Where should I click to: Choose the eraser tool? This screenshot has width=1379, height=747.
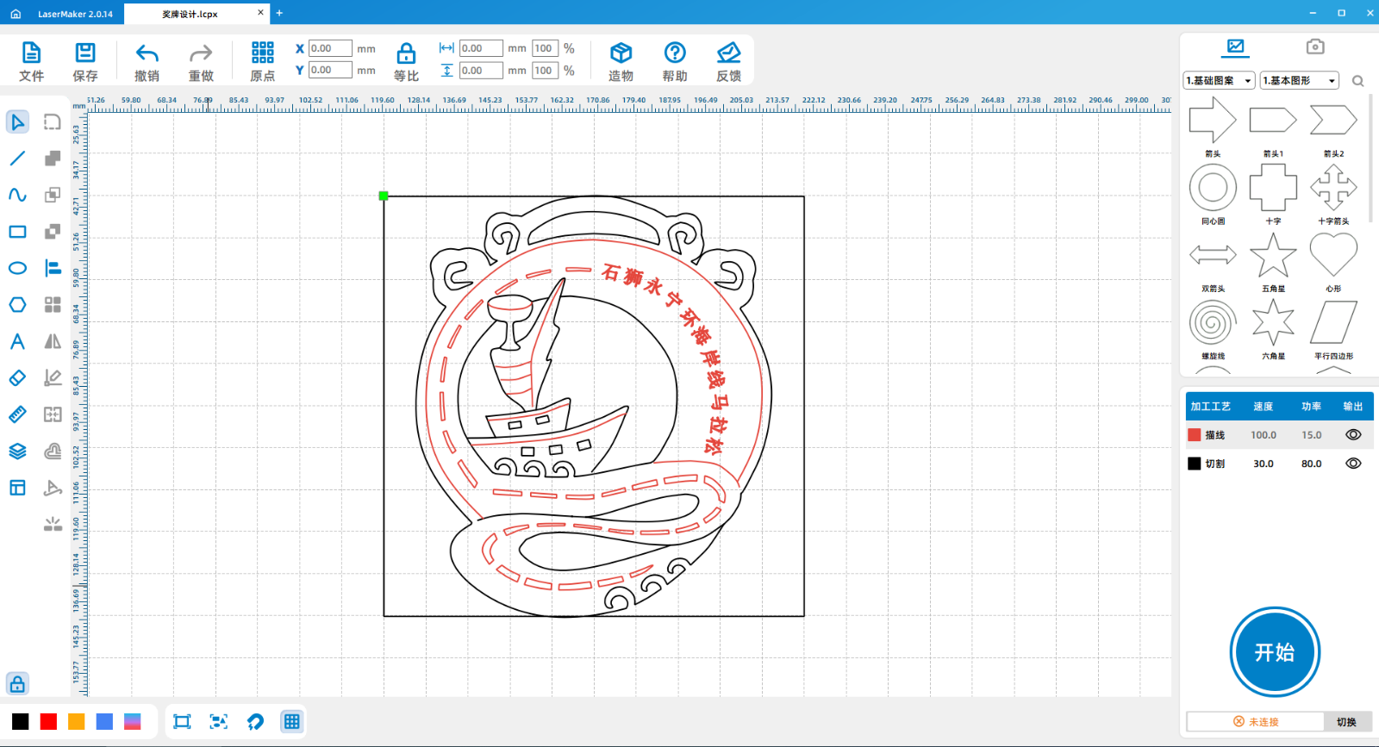17,378
